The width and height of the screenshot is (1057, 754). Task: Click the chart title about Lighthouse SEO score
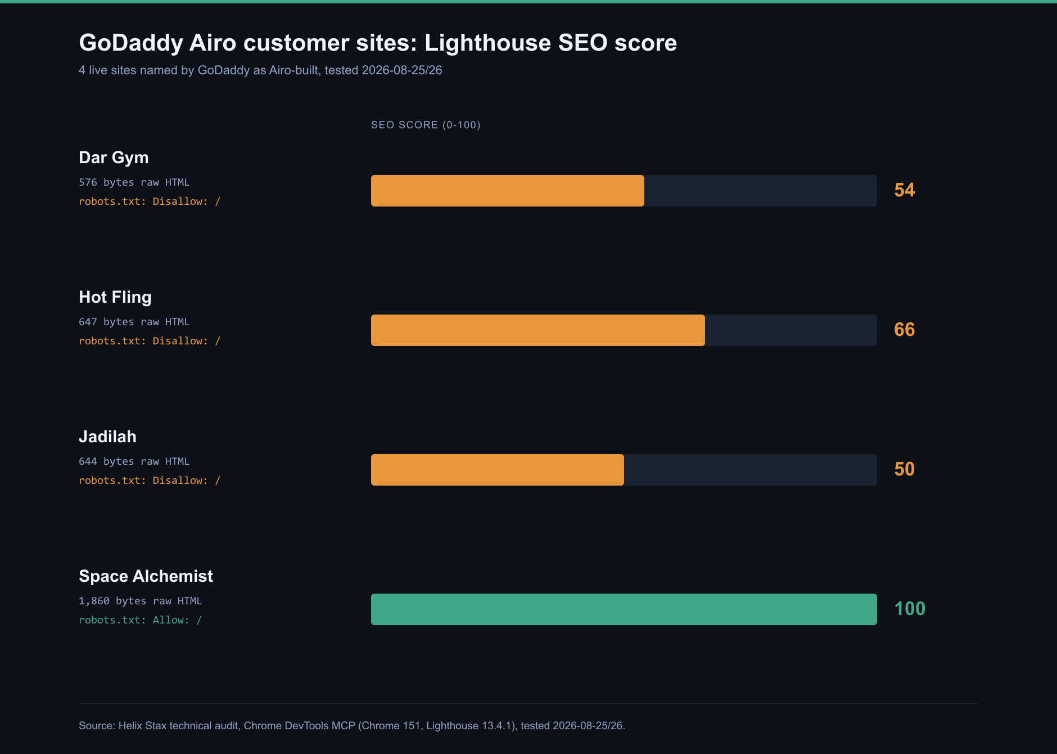click(378, 43)
